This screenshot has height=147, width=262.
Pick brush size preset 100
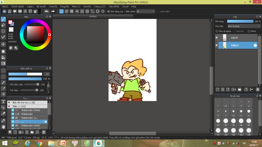pyautogui.click(x=226, y=132)
